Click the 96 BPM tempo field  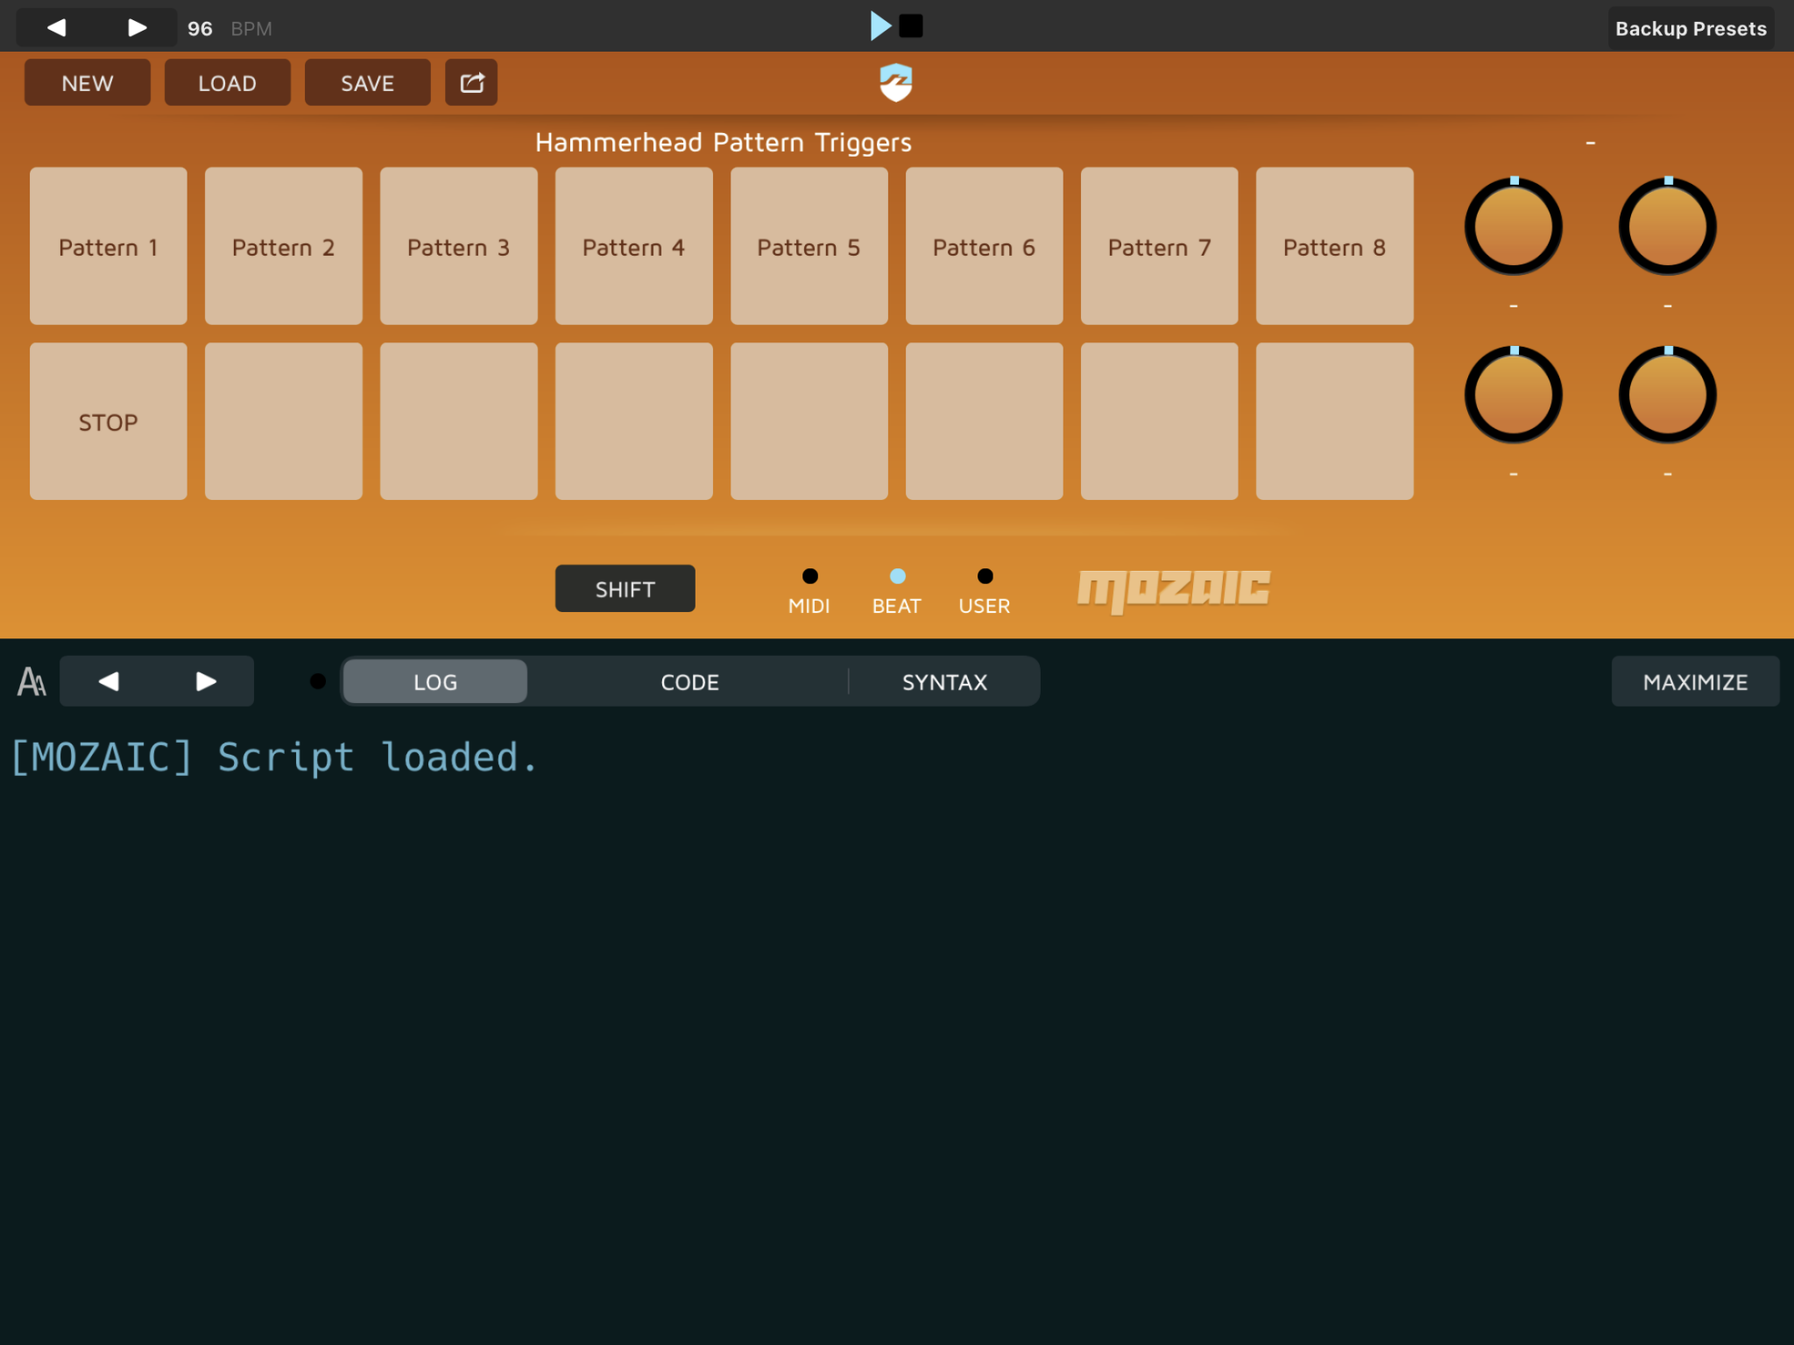pyautogui.click(x=230, y=29)
